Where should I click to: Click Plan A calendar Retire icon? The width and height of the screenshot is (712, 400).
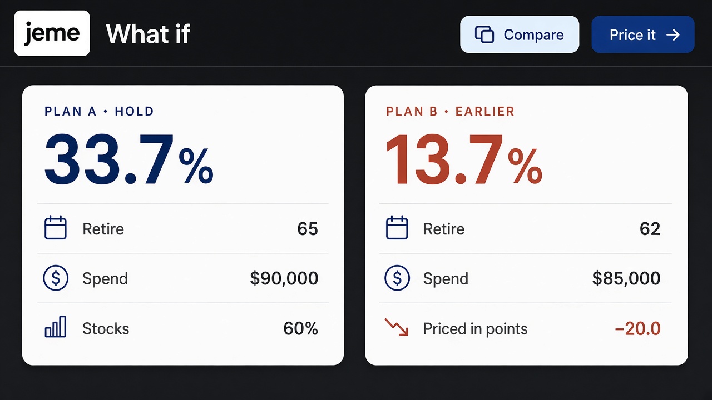[x=56, y=228]
